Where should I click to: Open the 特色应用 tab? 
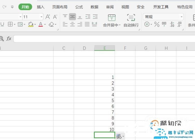tap(185, 7)
